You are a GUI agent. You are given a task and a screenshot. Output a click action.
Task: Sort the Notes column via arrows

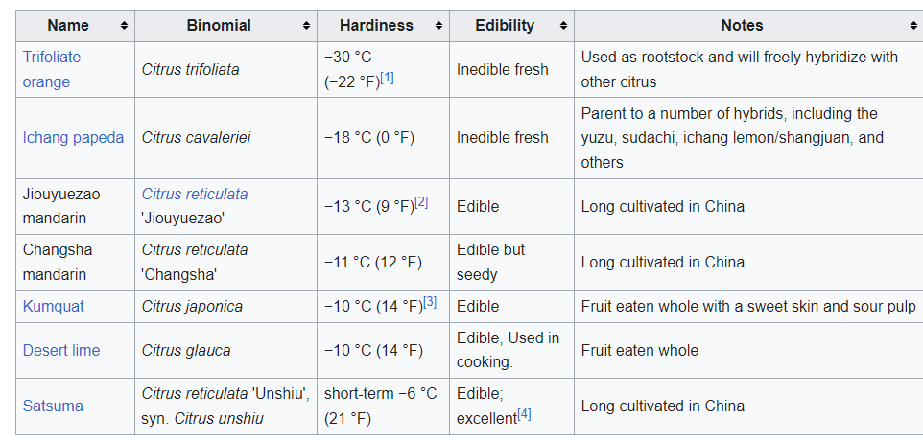tap(912, 26)
